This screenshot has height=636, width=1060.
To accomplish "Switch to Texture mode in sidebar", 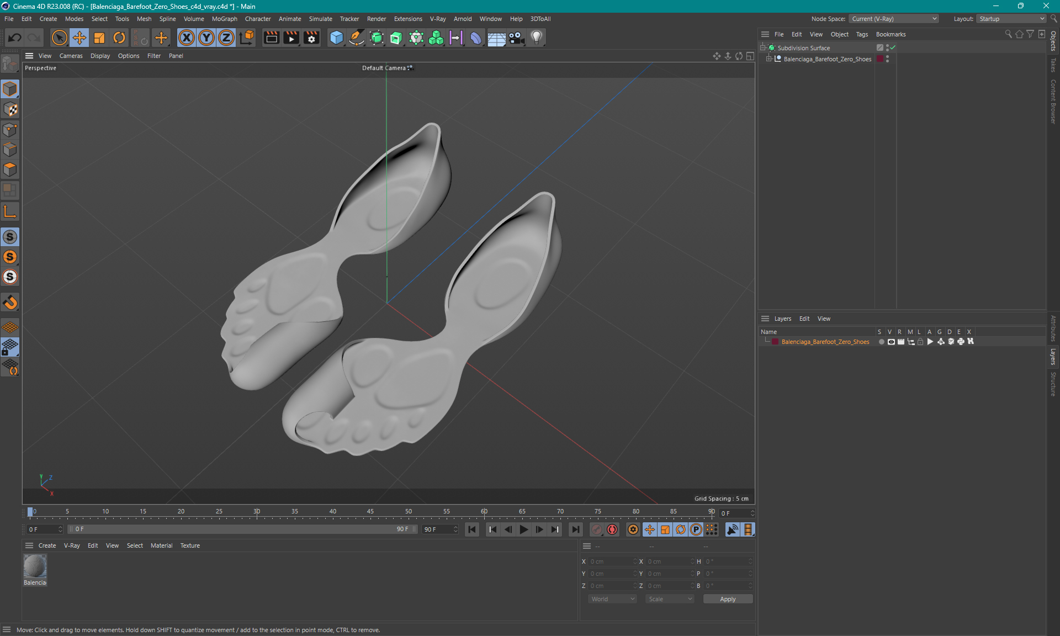I will tap(10, 109).
